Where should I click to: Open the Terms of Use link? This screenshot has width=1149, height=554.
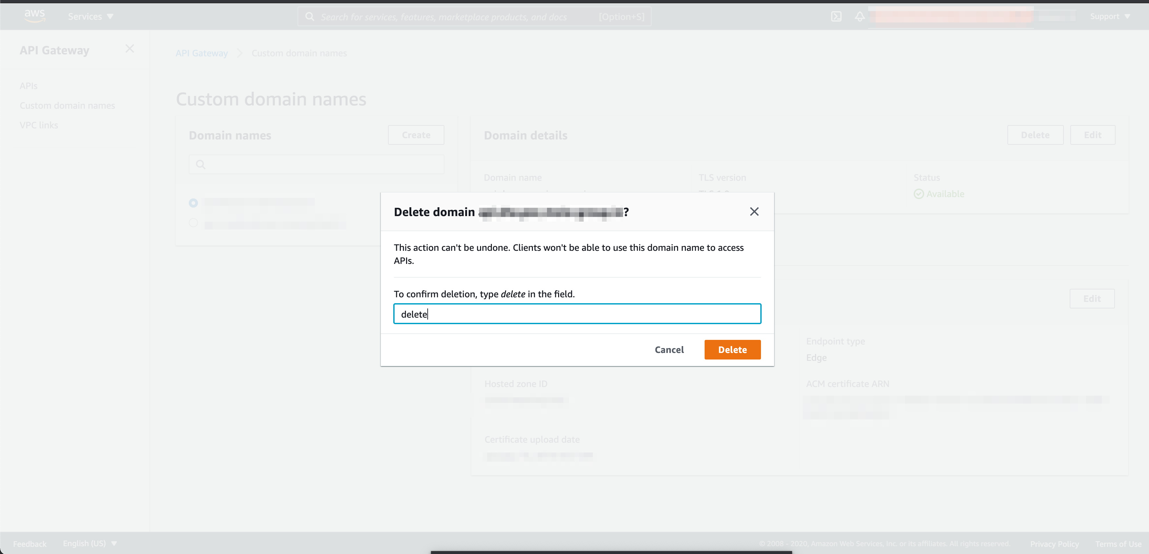click(x=1118, y=544)
